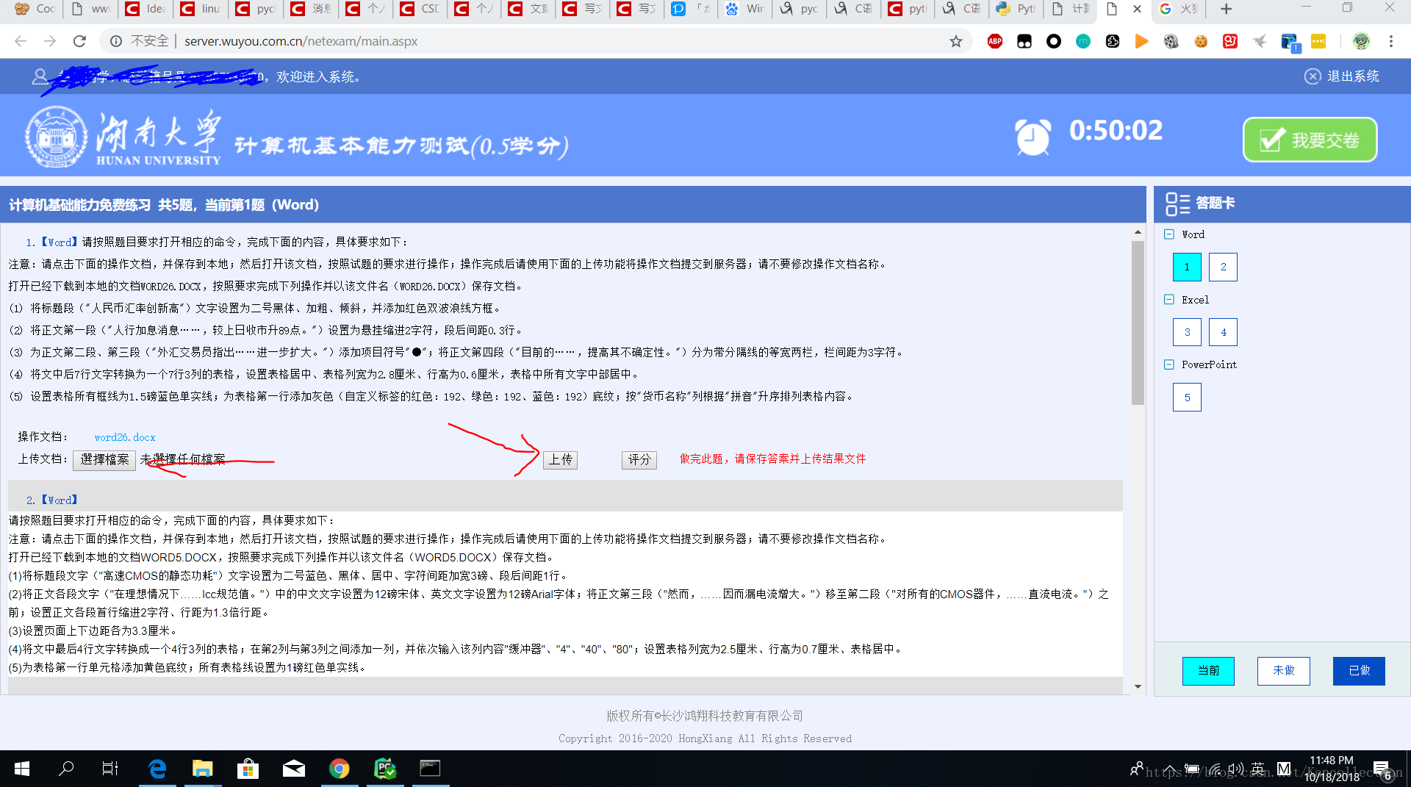Click 退出系统 to log out
Image resolution: width=1411 pixels, height=787 pixels.
tap(1342, 76)
